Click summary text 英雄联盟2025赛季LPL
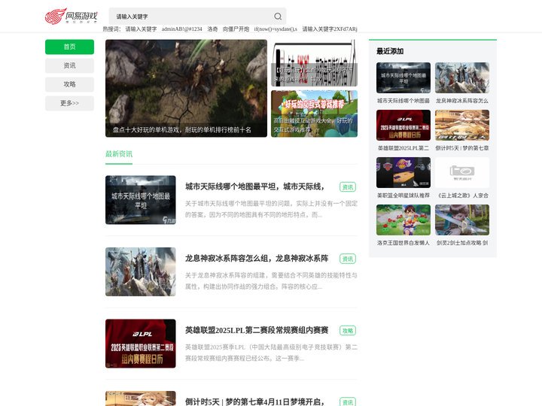The image size is (542, 406). (271, 353)
